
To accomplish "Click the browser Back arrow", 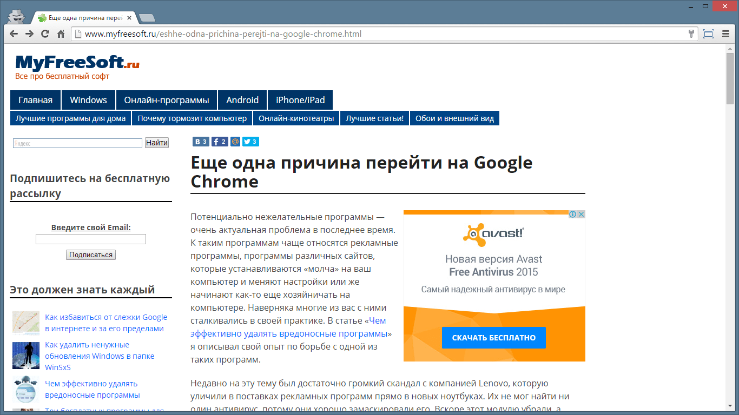I will (x=14, y=34).
